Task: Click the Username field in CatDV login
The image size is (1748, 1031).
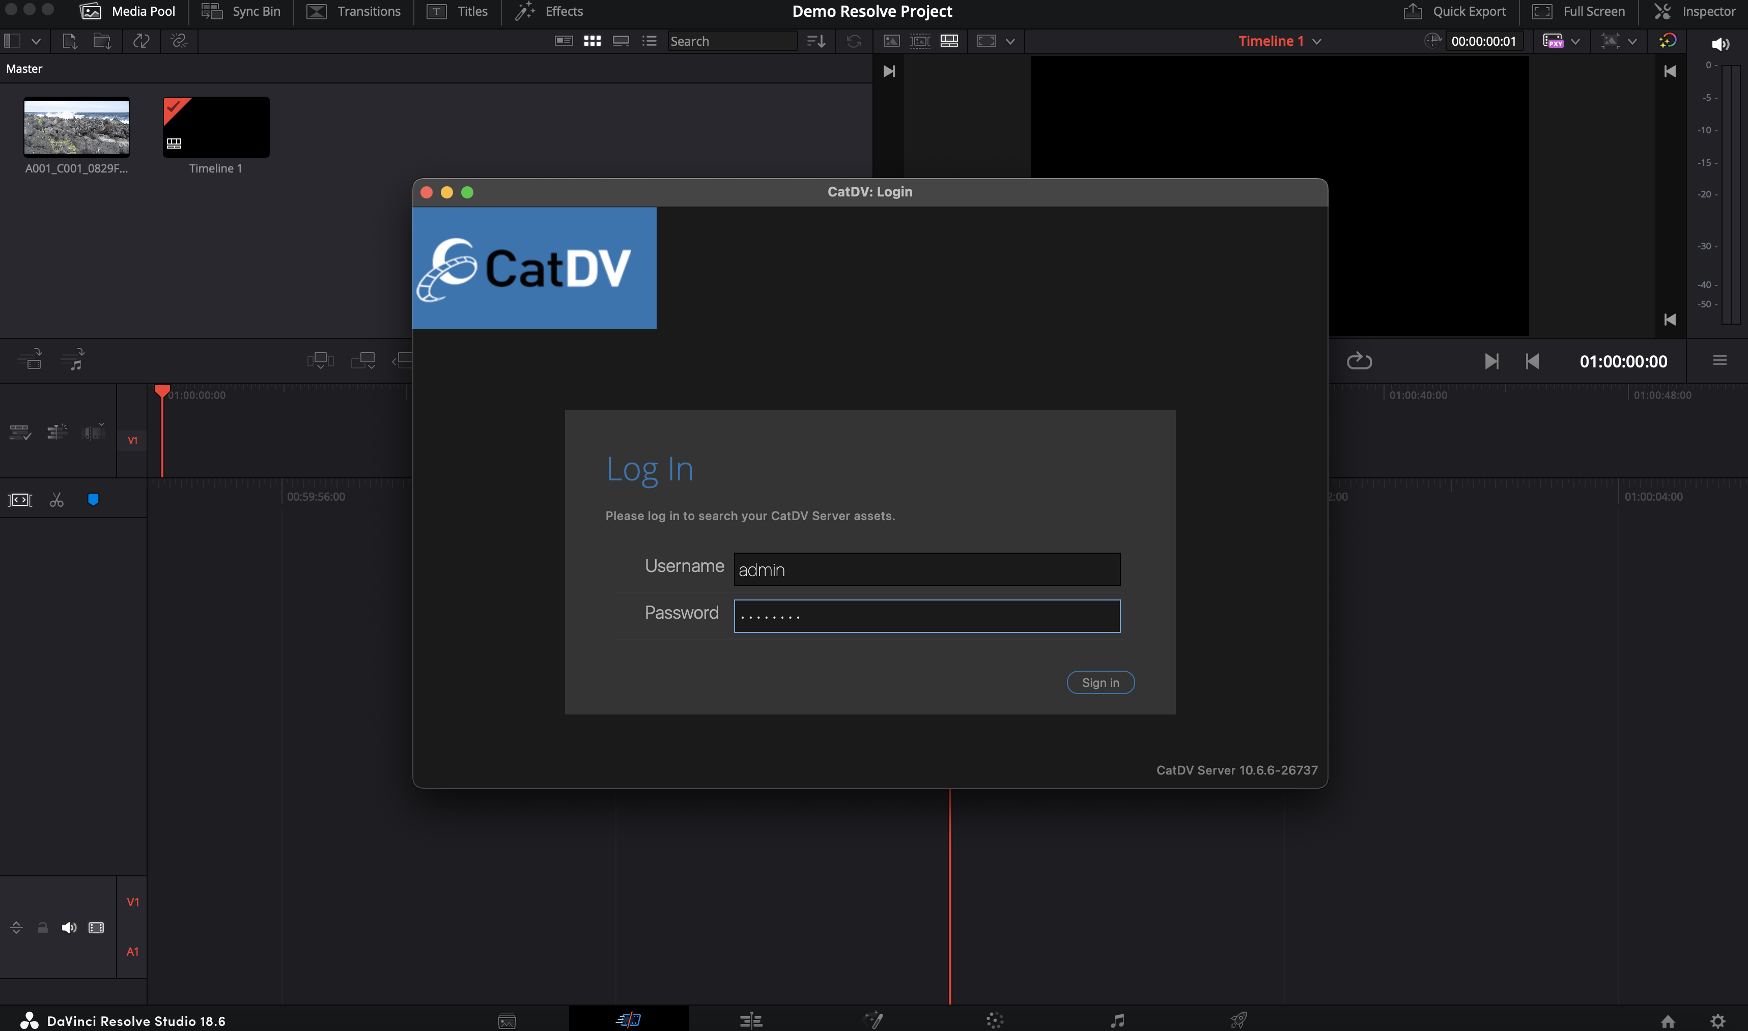Action: (927, 569)
